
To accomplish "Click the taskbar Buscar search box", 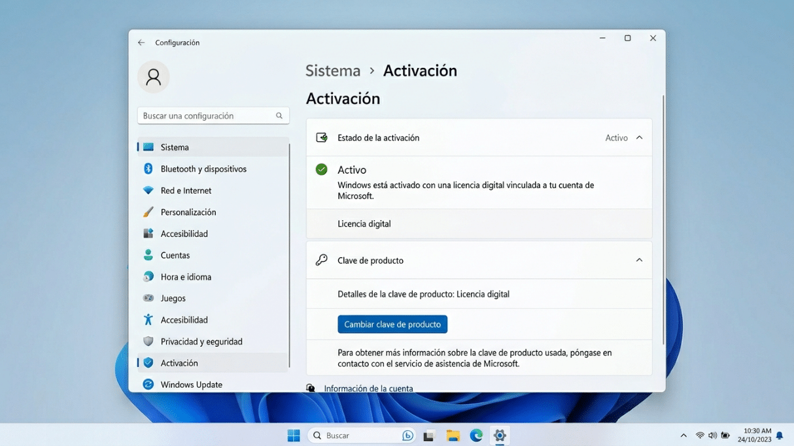I will 362,436.
